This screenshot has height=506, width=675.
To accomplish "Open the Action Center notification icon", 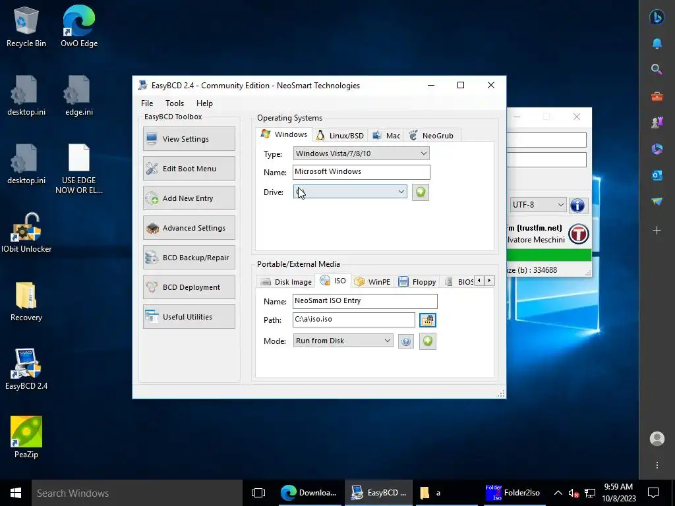I will coord(653,493).
